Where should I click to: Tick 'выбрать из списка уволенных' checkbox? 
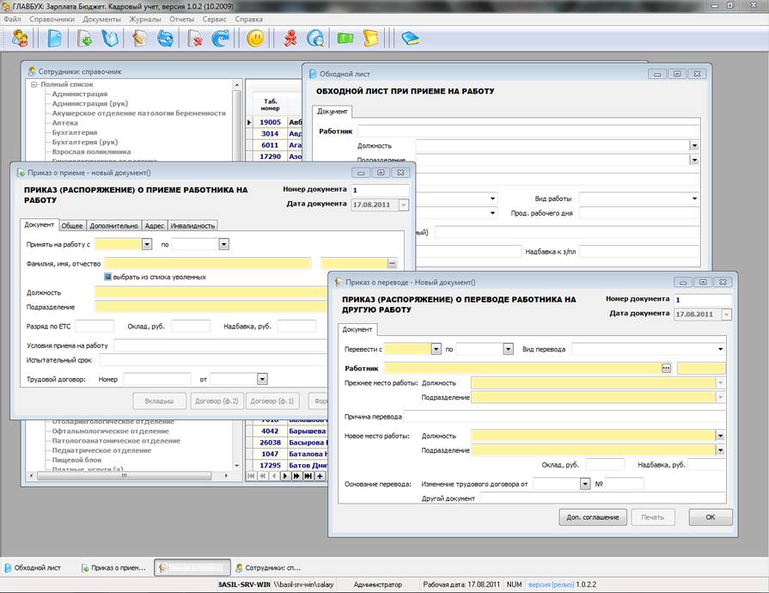(108, 277)
